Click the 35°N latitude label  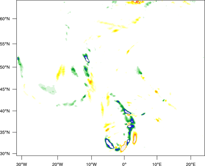(x=5, y=132)
